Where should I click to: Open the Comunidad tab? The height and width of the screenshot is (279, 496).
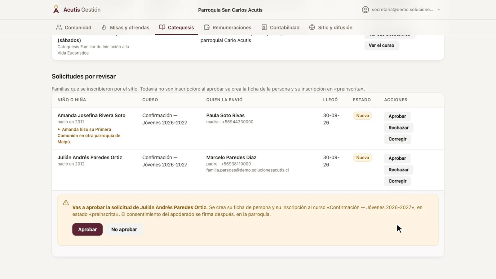73,27
